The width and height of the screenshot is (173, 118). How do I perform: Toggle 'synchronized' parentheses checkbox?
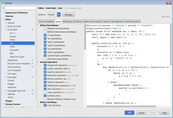[45, 55]
